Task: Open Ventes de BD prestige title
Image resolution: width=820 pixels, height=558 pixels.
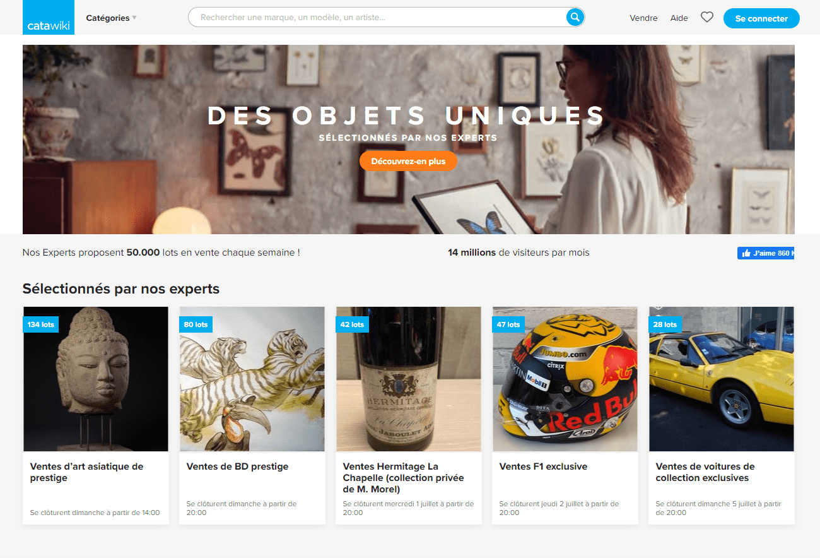Action: tap(237, 466)
